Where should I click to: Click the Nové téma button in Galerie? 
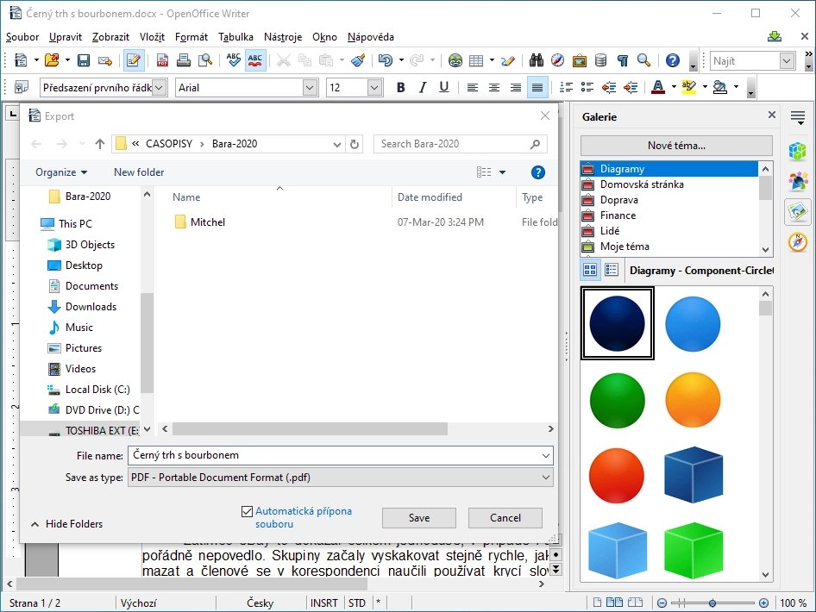pos(675,145)
